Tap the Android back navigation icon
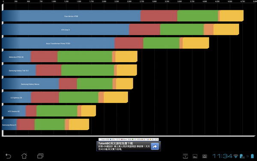The height and width of the screenshot is (161, 257). click(x=8, y=156)
